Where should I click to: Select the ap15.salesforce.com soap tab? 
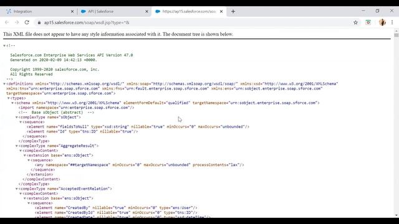point(189,11)
